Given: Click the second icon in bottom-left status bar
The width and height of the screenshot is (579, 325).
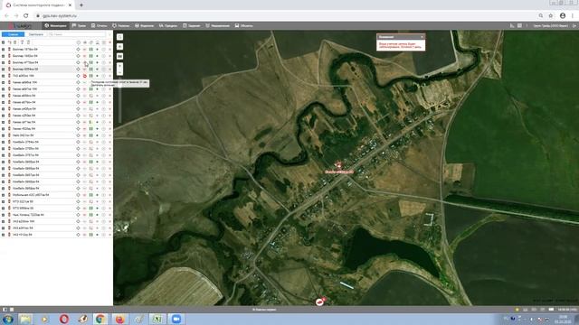Looking at the screenshot, I should pyautogui.click(x=12, y=310).
